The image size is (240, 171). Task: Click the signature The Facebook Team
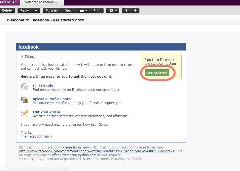[36, 136]
